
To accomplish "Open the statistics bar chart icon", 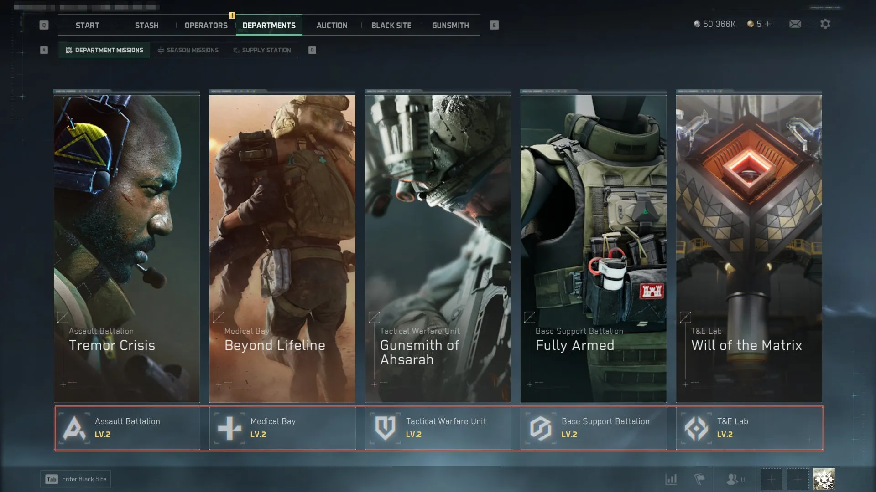I will click(671, 479).
